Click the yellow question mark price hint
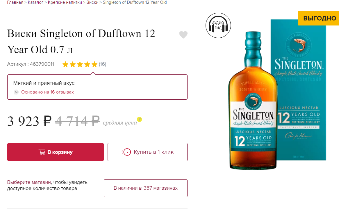339x214 pixels. (x=140, y=119)
